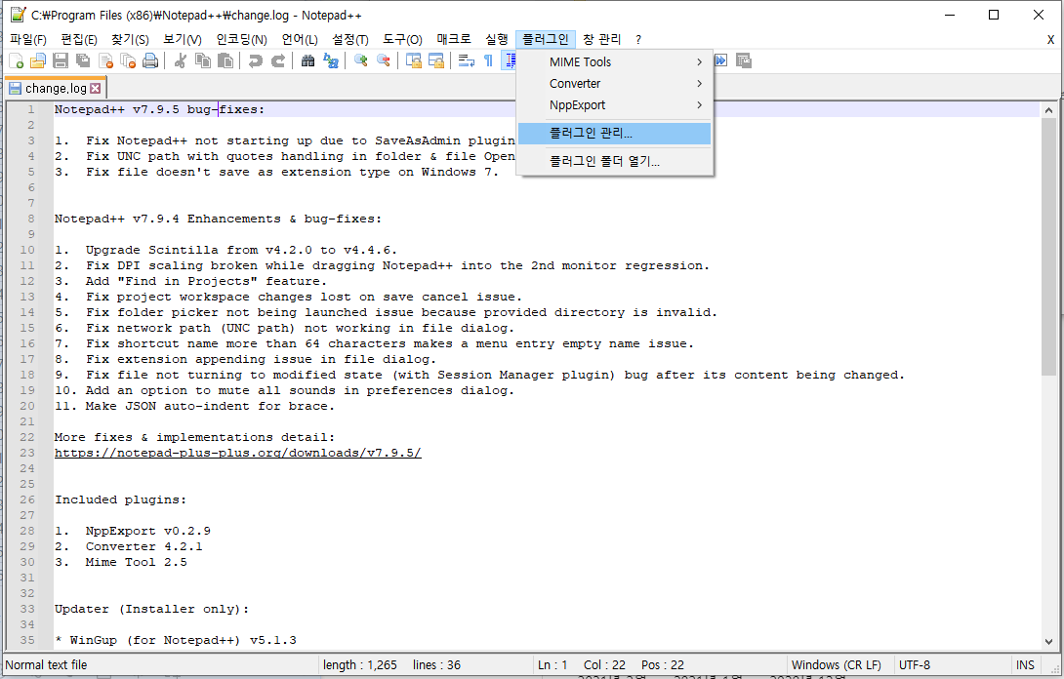This screenshot has width=1064, height=679.
Task: Open the 매크로 menu
Action: tap(453, 39)
